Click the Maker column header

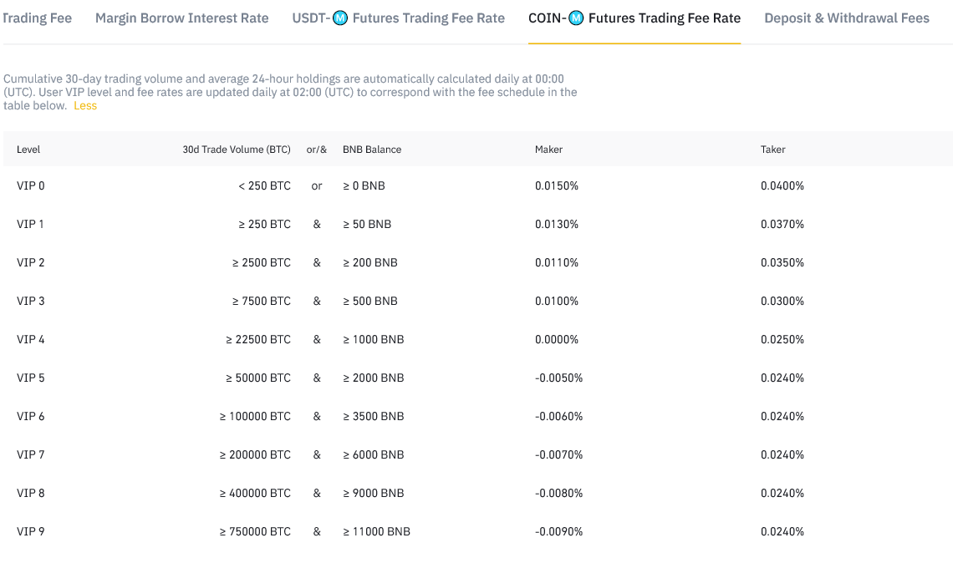click(548, 150)
